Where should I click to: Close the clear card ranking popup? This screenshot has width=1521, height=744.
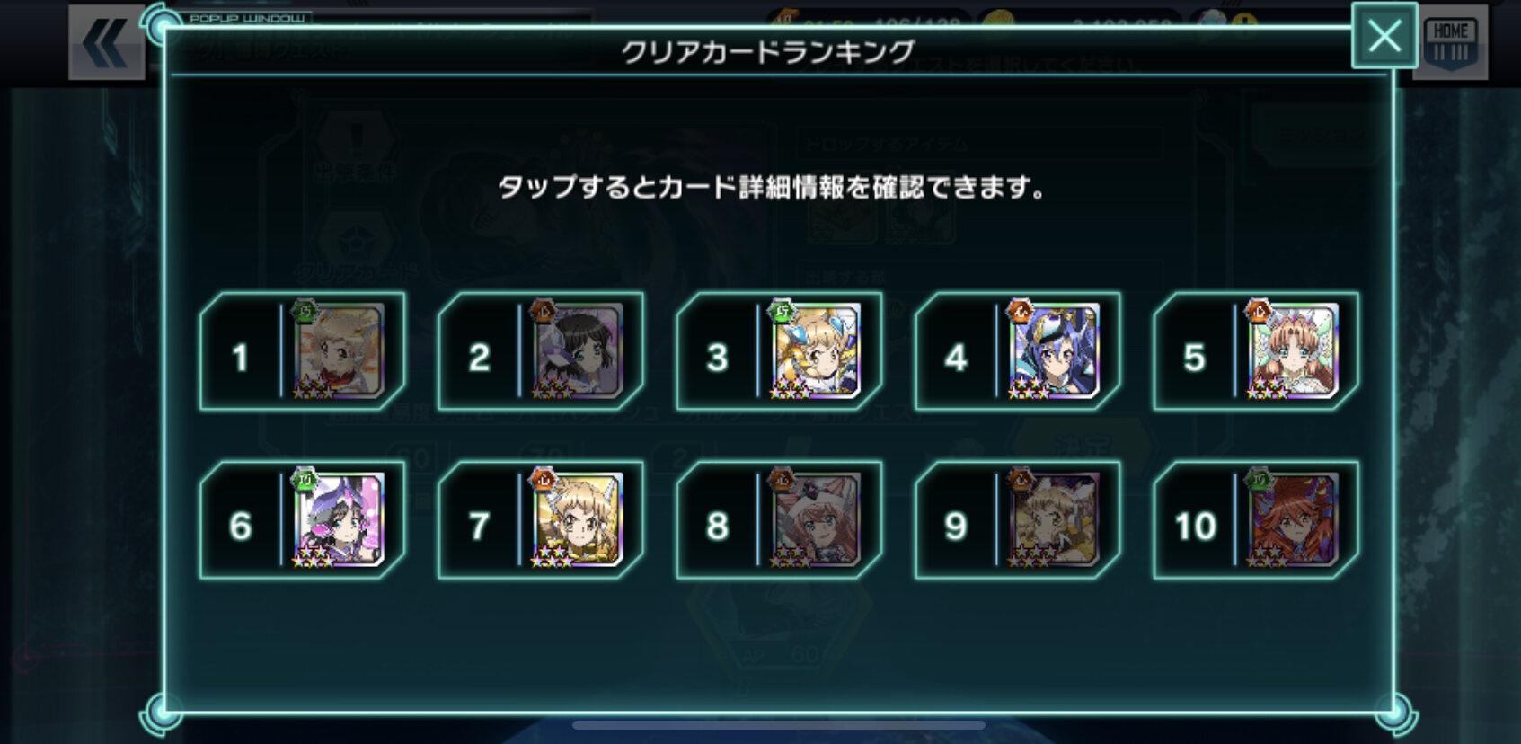click(x=1384, y=36)
